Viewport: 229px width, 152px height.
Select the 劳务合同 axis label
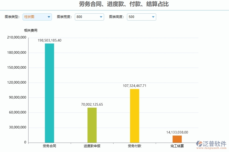[49, 146]
